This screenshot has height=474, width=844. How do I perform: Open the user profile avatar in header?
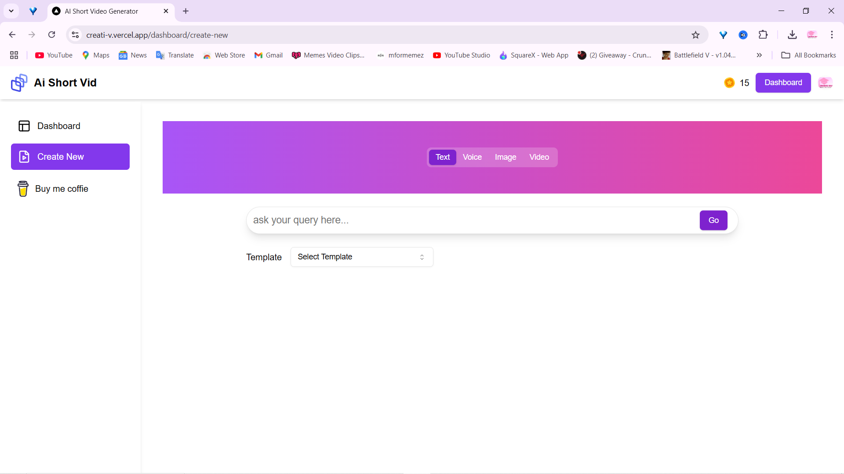coord(825,83)
